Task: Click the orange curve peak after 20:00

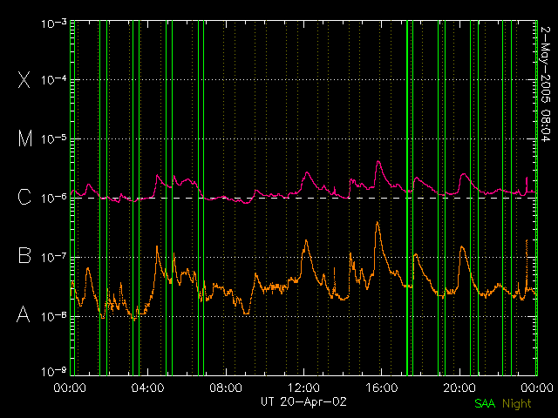Action: tap(462, 246)
